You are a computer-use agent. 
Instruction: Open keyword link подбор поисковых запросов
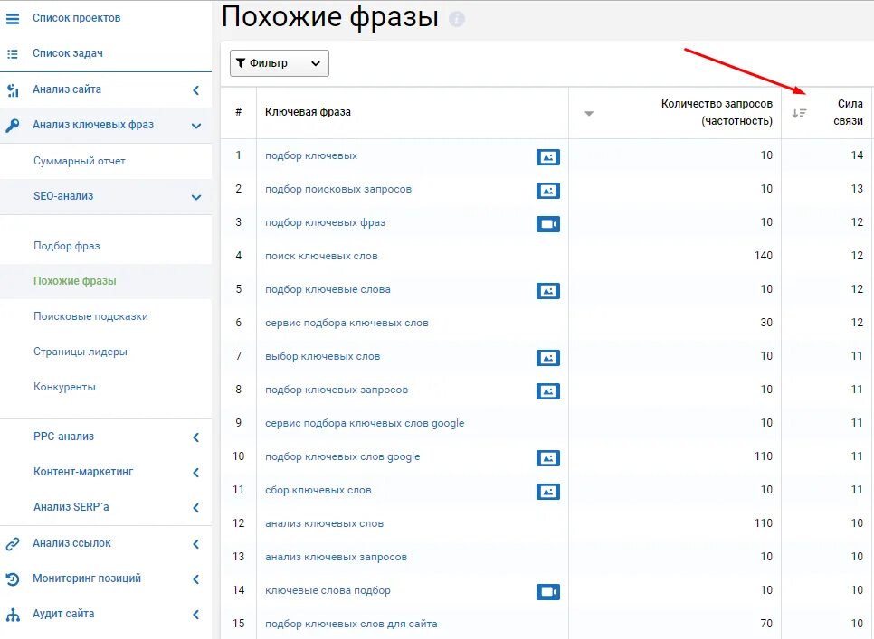pyautogui.click(x=338, y=189)
